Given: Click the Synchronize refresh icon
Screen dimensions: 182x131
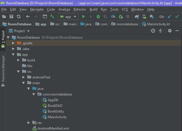Looking at the screenshot, I should coord(19,16).
